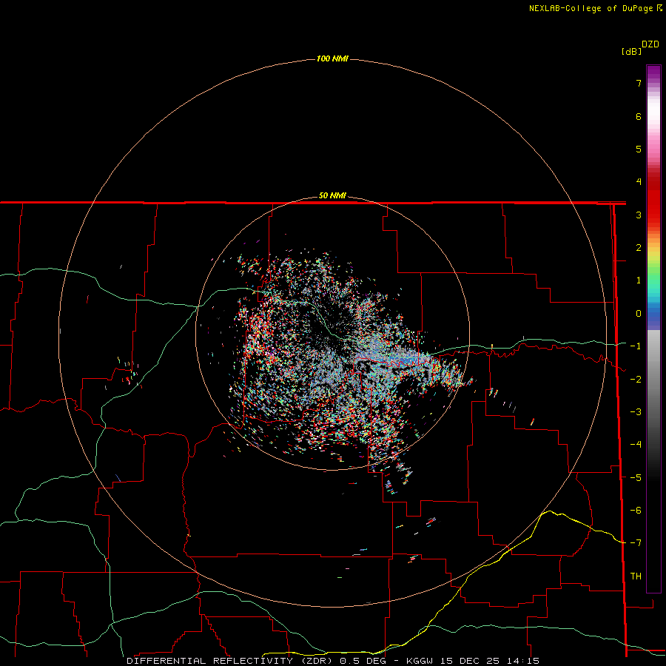Click the 100 NMI range ring label

click(332, 58)
